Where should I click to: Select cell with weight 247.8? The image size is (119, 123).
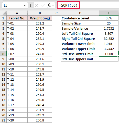tap(40, 54)
